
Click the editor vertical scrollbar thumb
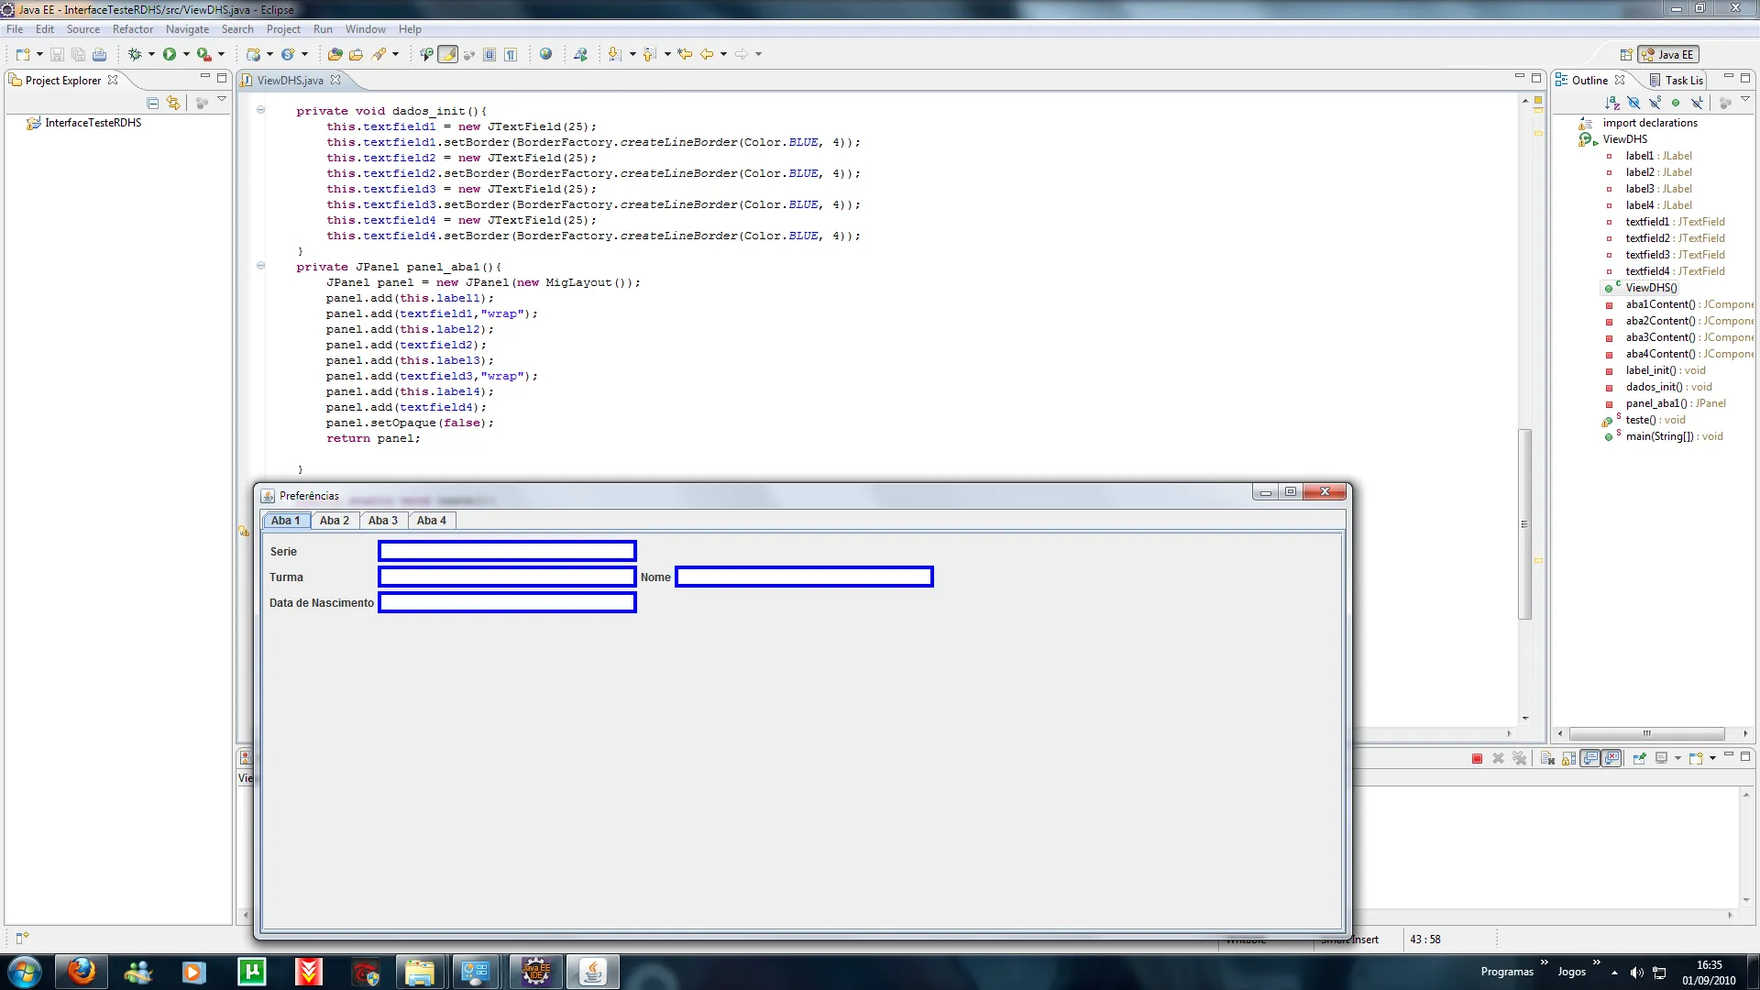tap(1524, 522)
